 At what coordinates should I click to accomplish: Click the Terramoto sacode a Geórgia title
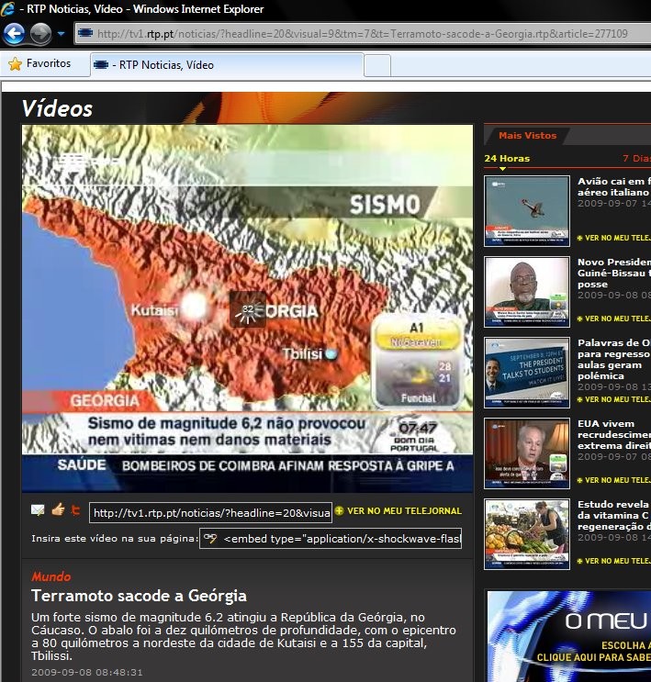click(139, 596)
